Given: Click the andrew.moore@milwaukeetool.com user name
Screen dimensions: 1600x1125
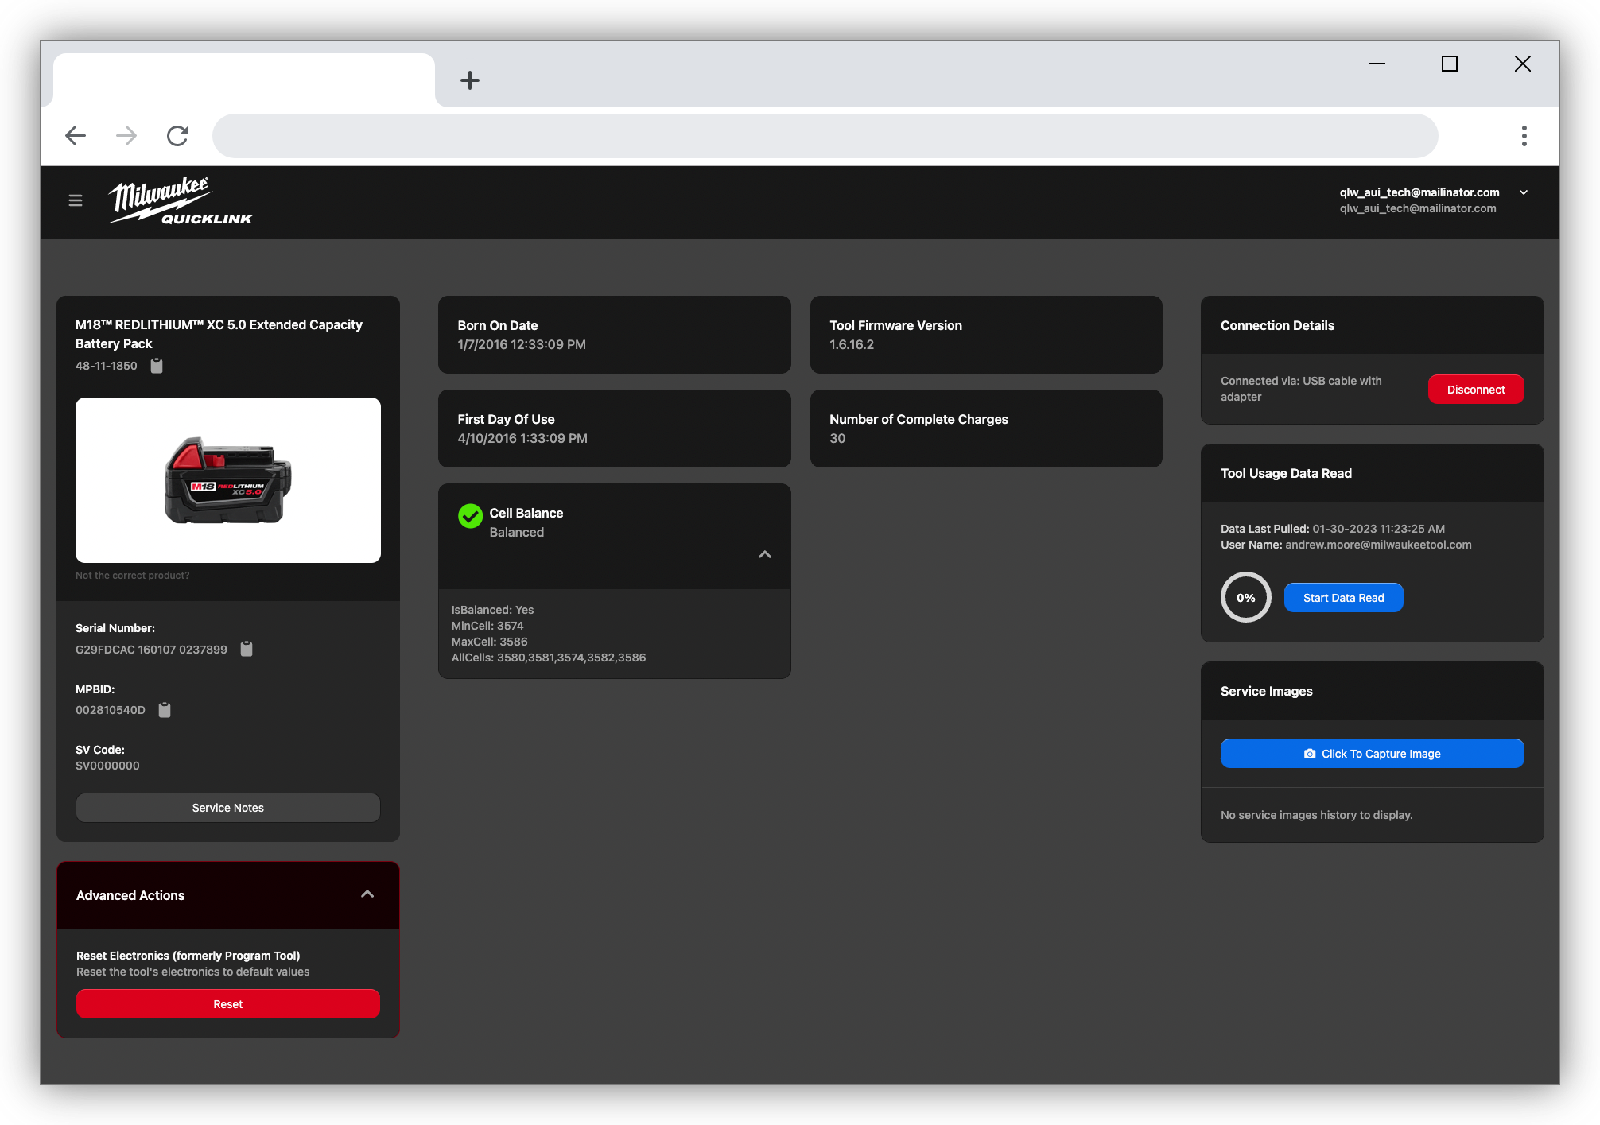Looking at the screenshot, I should (x=1379, y=545).
